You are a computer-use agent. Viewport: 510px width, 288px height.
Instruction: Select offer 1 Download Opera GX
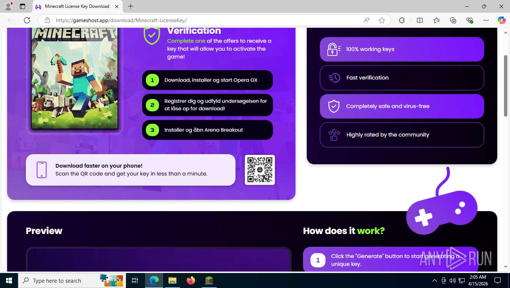[207, 80]
